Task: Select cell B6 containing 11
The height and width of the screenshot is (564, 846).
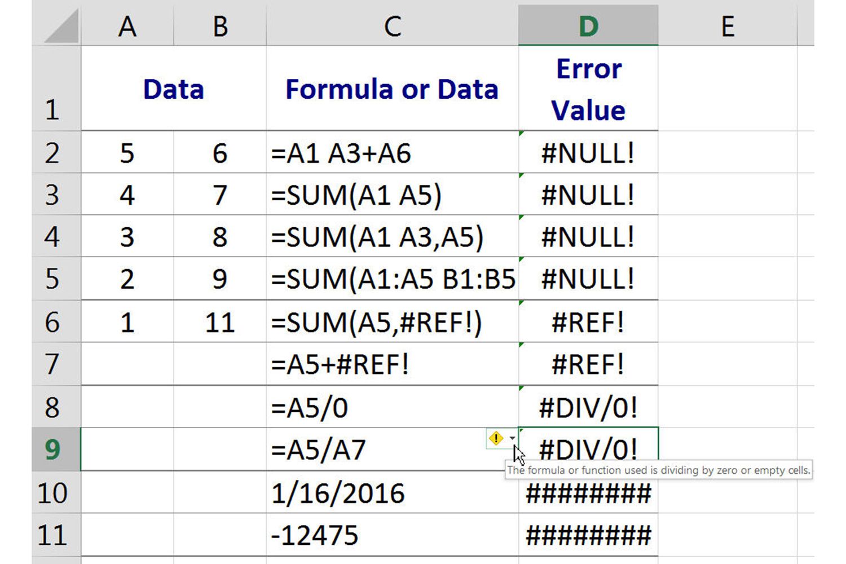Action: pos(220,321)
